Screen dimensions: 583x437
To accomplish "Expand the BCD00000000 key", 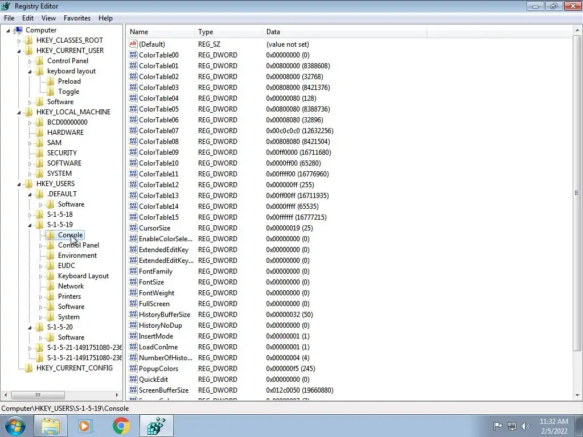I will coord(30,123).
